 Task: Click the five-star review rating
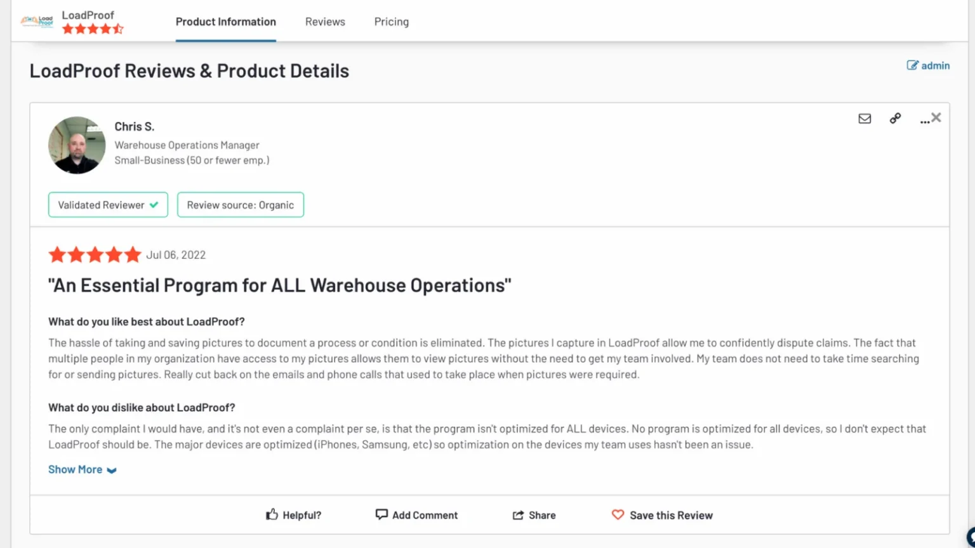(95, 255)
